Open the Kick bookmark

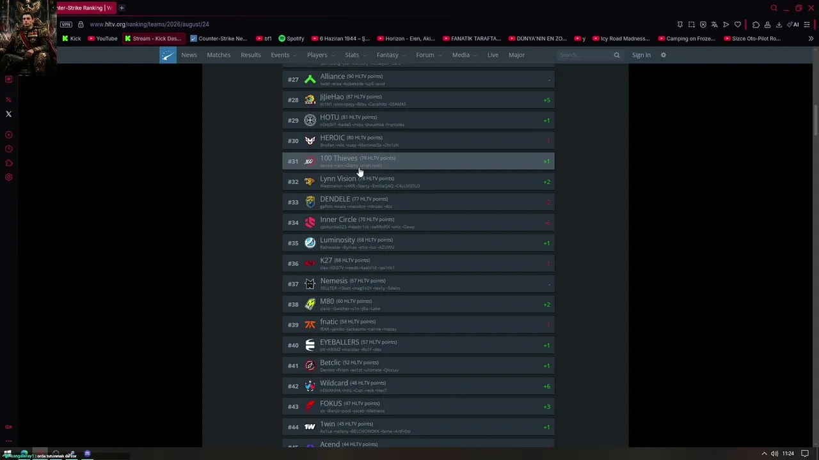pos(72,38)
